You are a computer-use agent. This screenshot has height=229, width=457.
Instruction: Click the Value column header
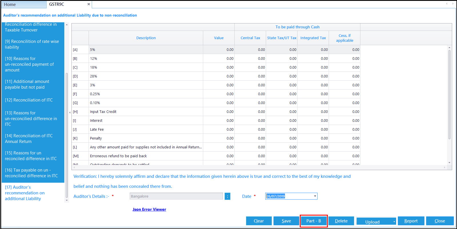pos(219,38)
